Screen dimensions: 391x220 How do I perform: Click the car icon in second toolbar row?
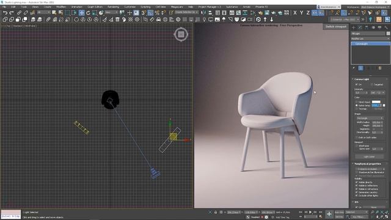point(159,19)
